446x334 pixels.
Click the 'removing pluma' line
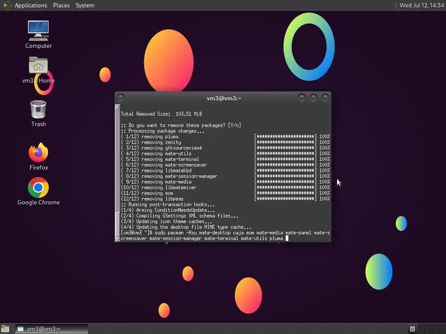150,137
